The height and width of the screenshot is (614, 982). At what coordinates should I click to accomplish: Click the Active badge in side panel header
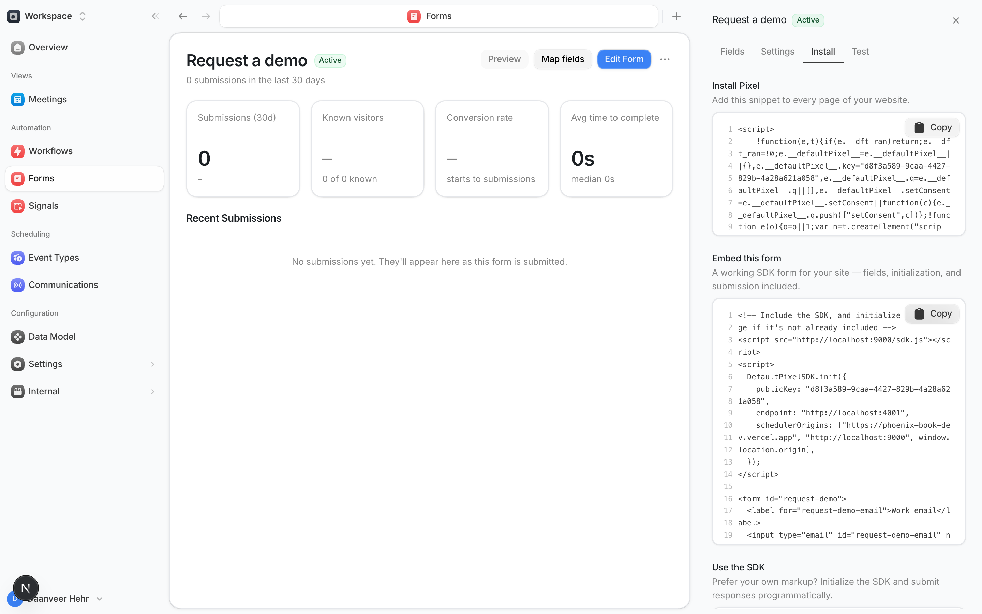point(807,20)
